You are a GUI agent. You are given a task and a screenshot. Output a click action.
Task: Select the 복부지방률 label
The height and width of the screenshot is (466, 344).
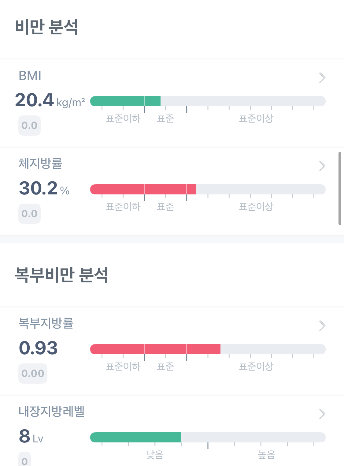pyautogui.click(x=46, y=323)
